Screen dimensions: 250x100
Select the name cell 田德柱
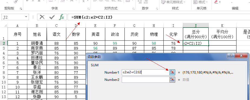(37, 58)
